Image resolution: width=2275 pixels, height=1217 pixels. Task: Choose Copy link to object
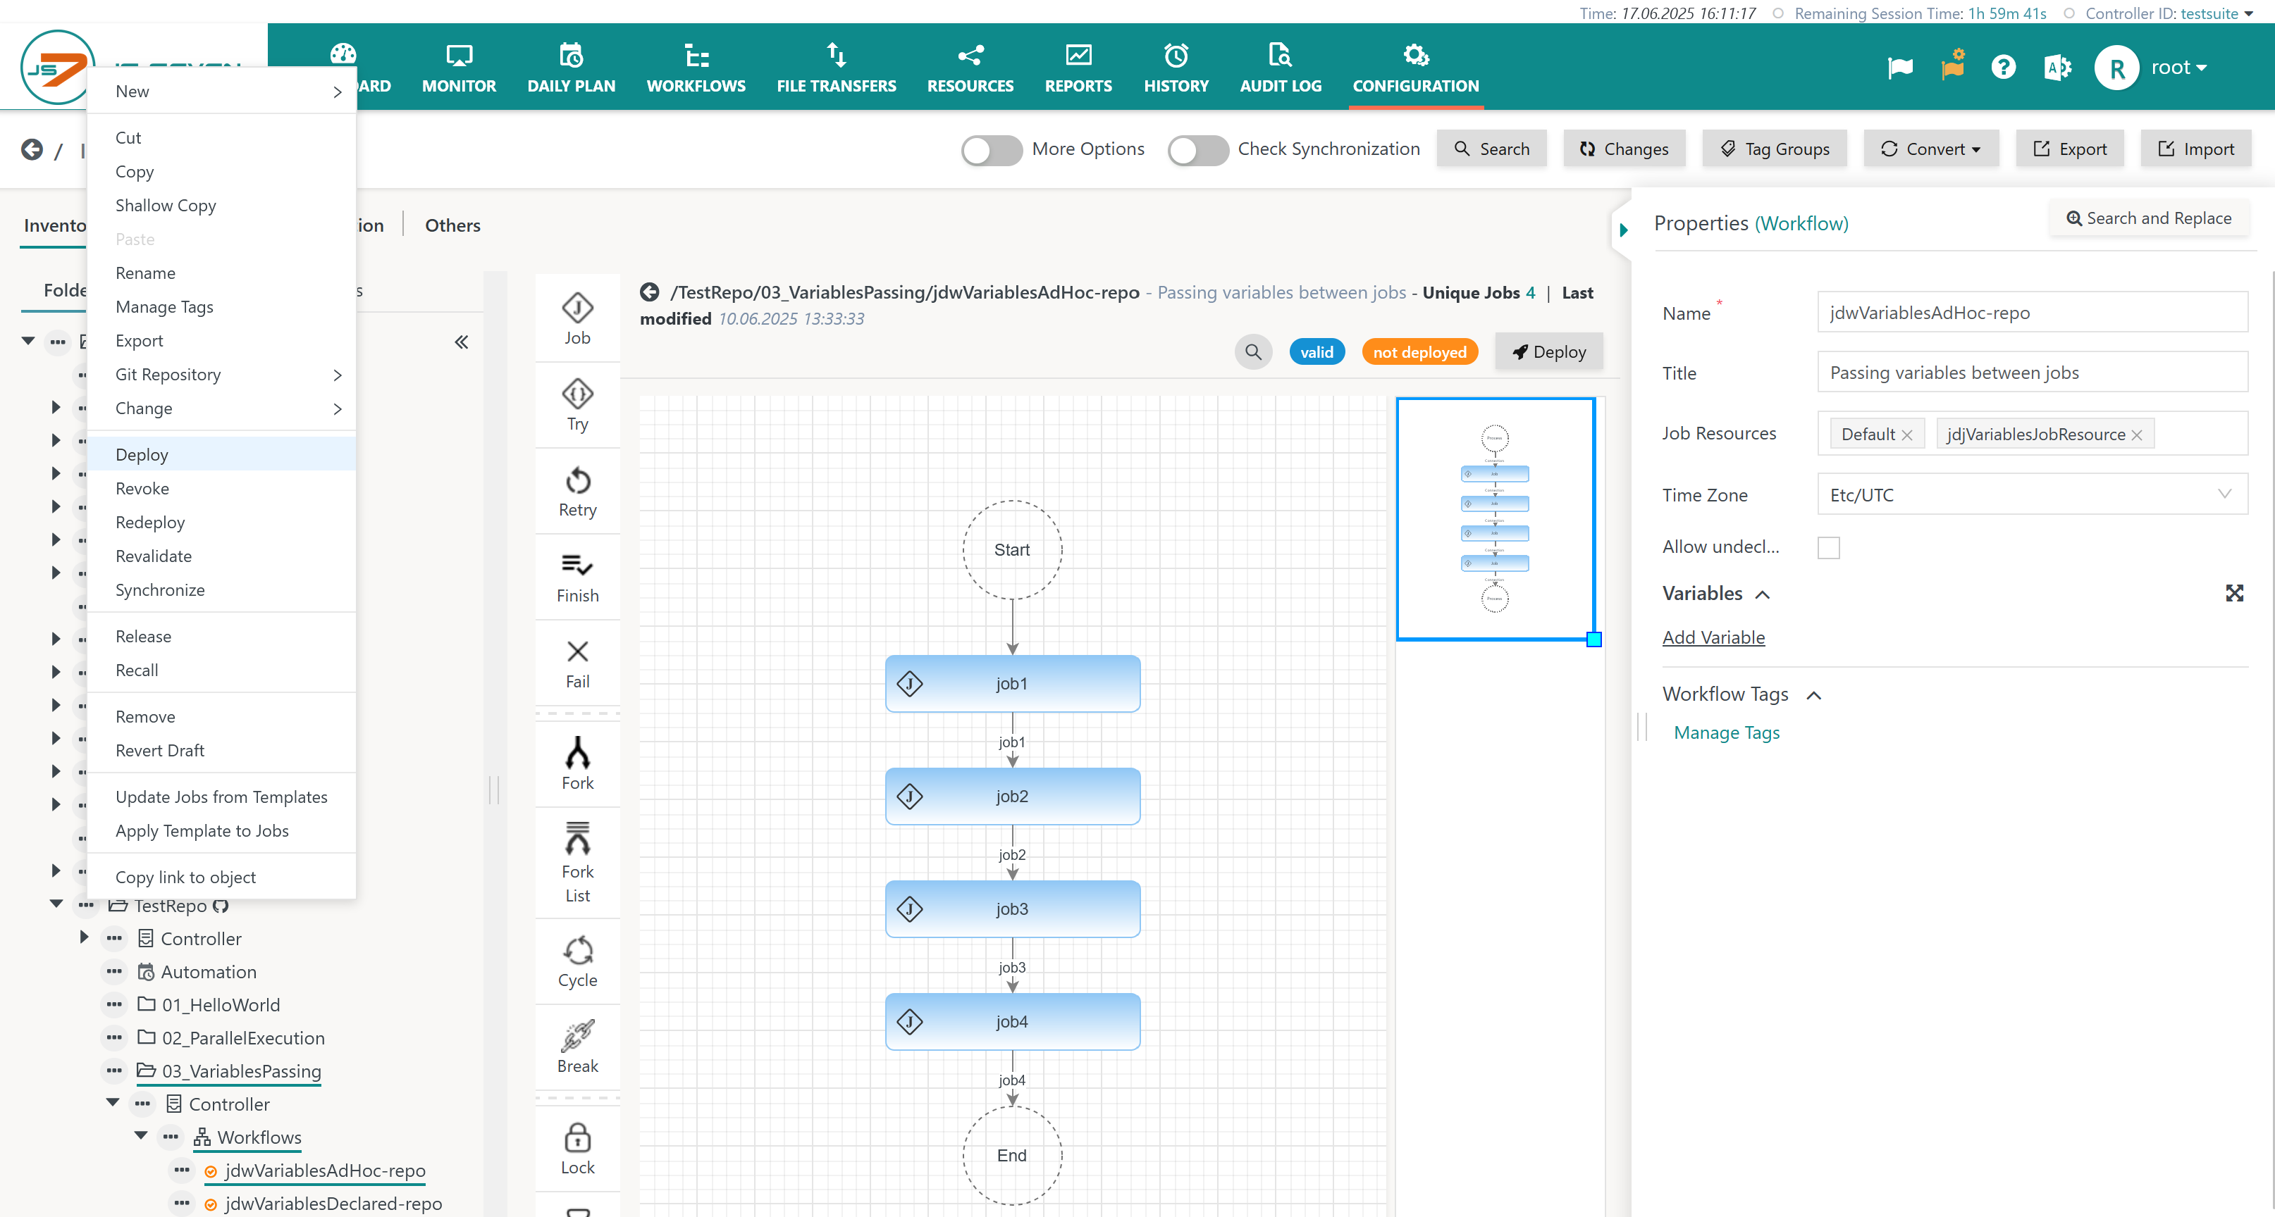pos(221,876)
